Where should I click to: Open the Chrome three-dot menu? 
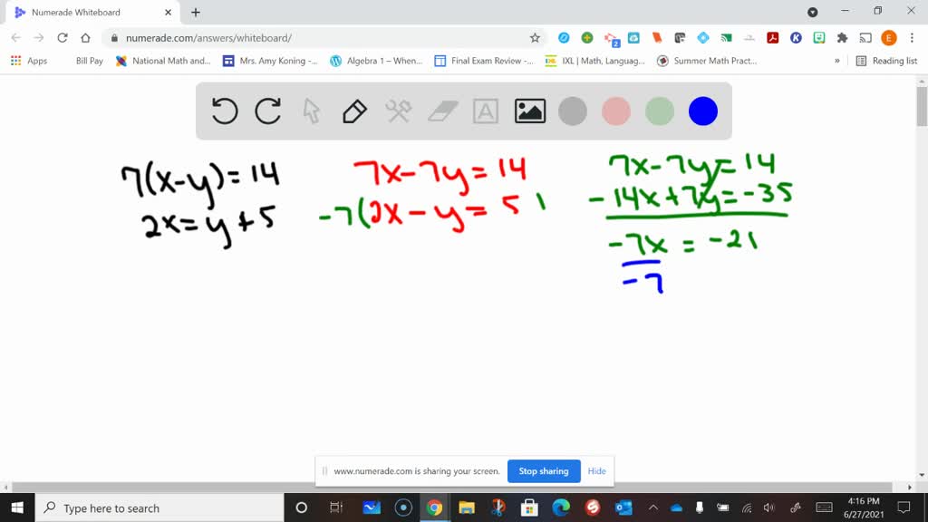click(911, 39)
